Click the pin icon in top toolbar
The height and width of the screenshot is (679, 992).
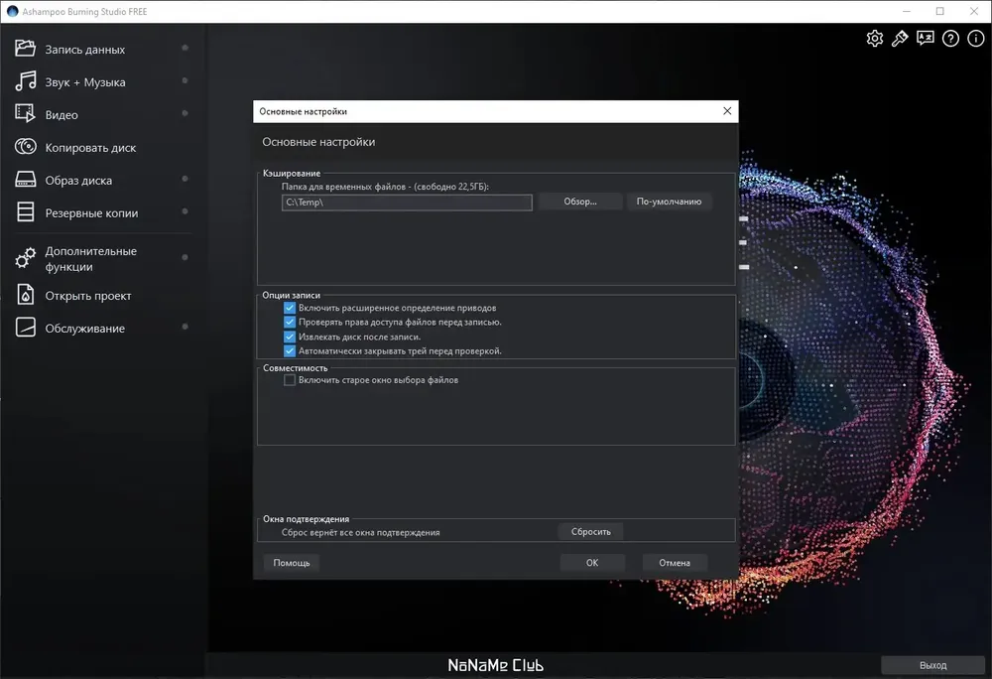pos(900,39)
